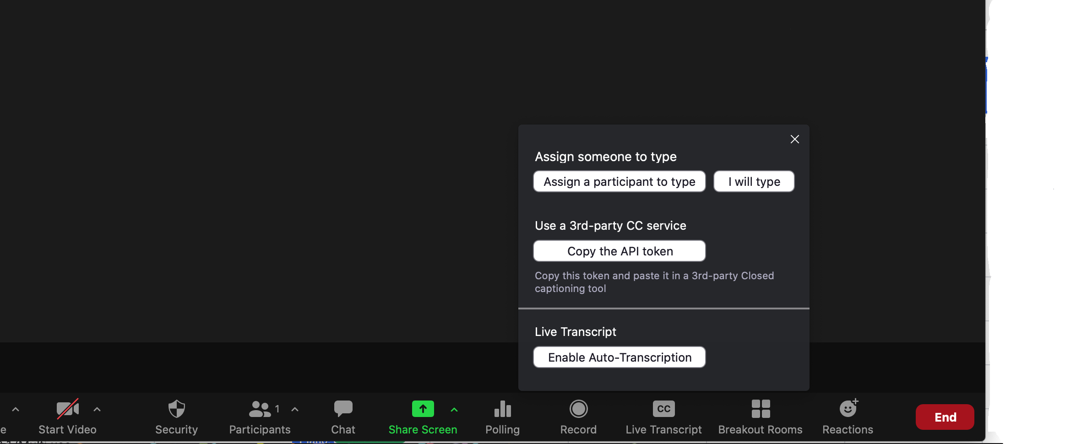Expand the audio options chevron at far left
Screen dimensions: 1087x444
[x=16, y=410]
